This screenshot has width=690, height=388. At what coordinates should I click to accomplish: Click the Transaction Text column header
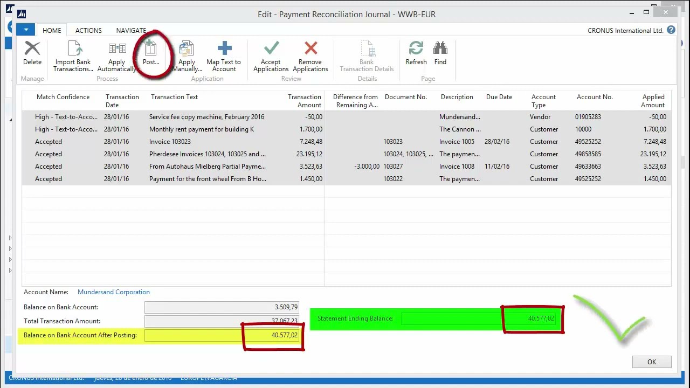point(174,97)
